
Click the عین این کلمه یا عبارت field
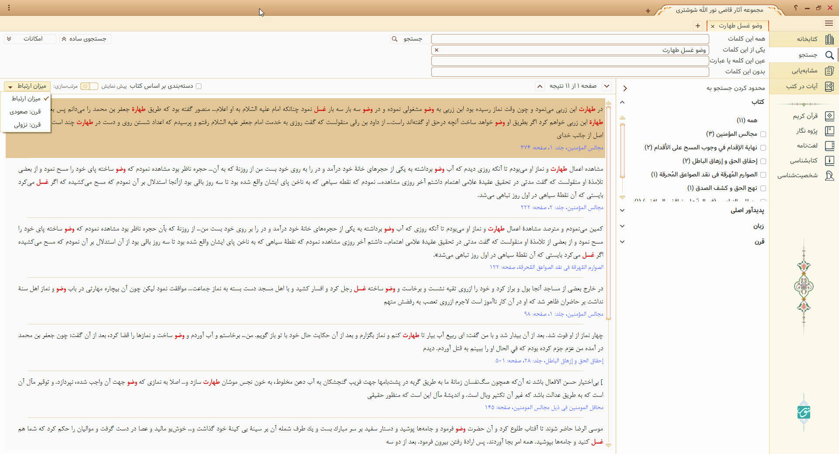coord(570,61)
